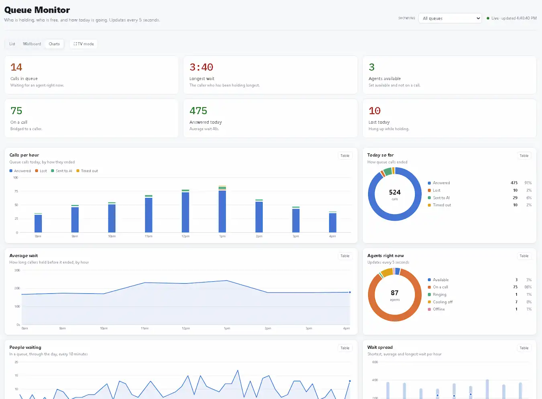Screen dimensions: 542x399
Task: Switch to the Wallboard tab
Action: [32, 44]
